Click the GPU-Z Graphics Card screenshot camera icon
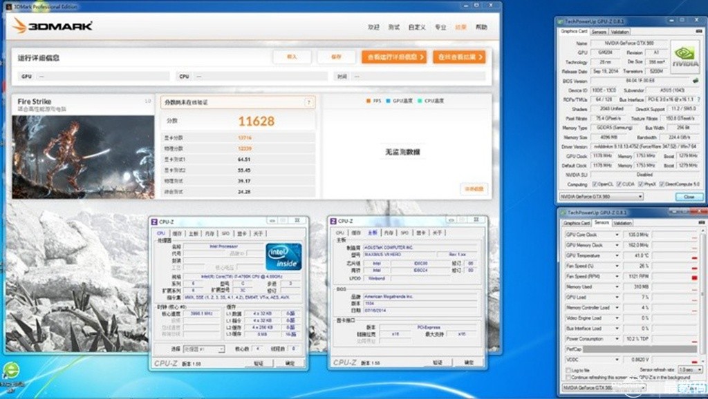The width and height of the screenshot is (708, 399). coord(700,32)
